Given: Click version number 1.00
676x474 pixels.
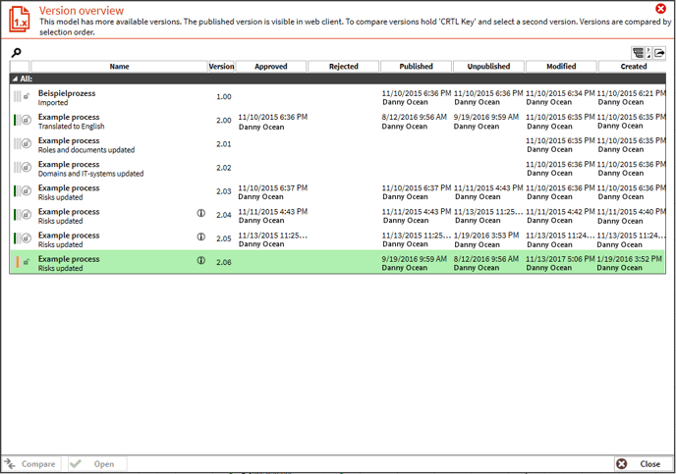Looking at the screenshot, I should pyautogui.click(x=224, y=96).
